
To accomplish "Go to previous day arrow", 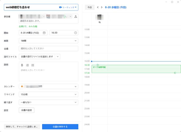I will pyautogui.click(x=98, y=7).
